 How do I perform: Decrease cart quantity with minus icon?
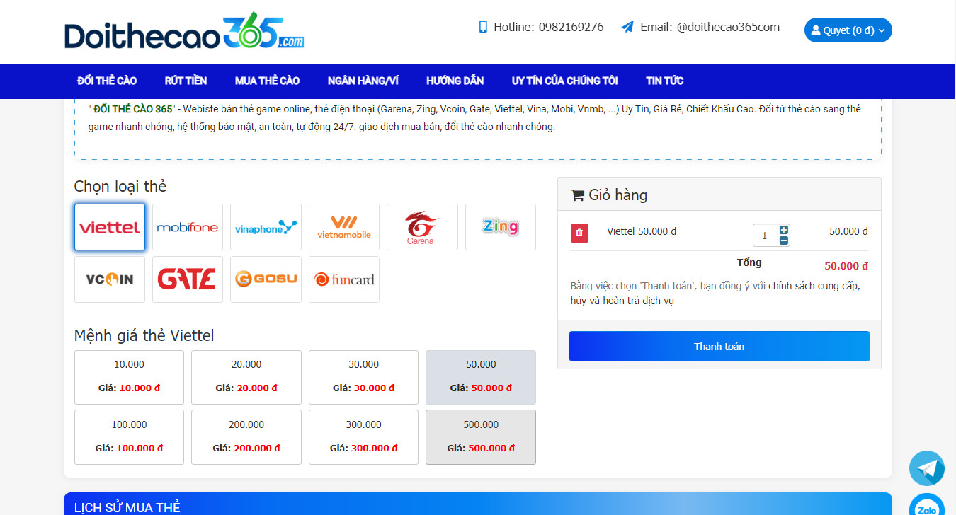[784, 241]
